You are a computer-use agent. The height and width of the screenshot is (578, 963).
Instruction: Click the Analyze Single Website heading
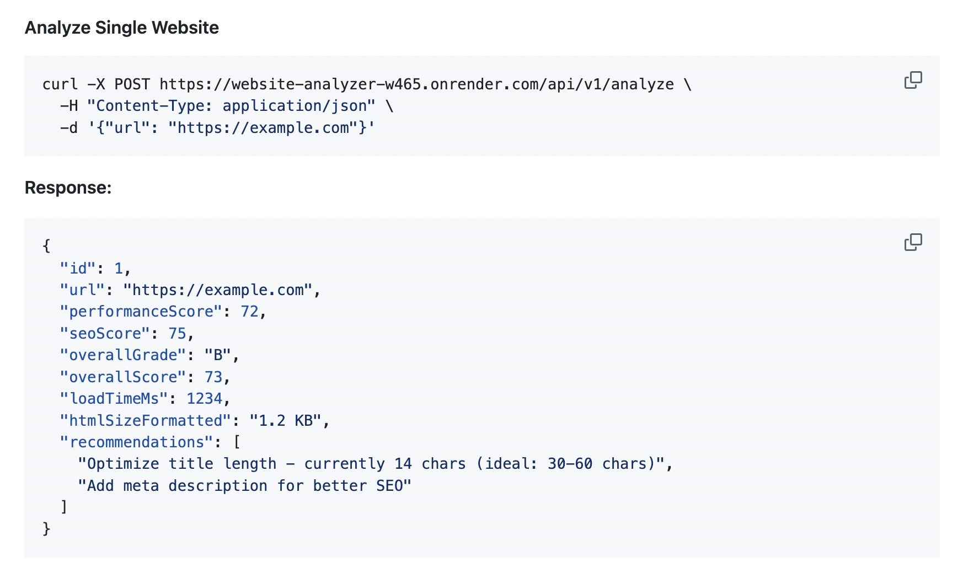(x=122, y=28)
